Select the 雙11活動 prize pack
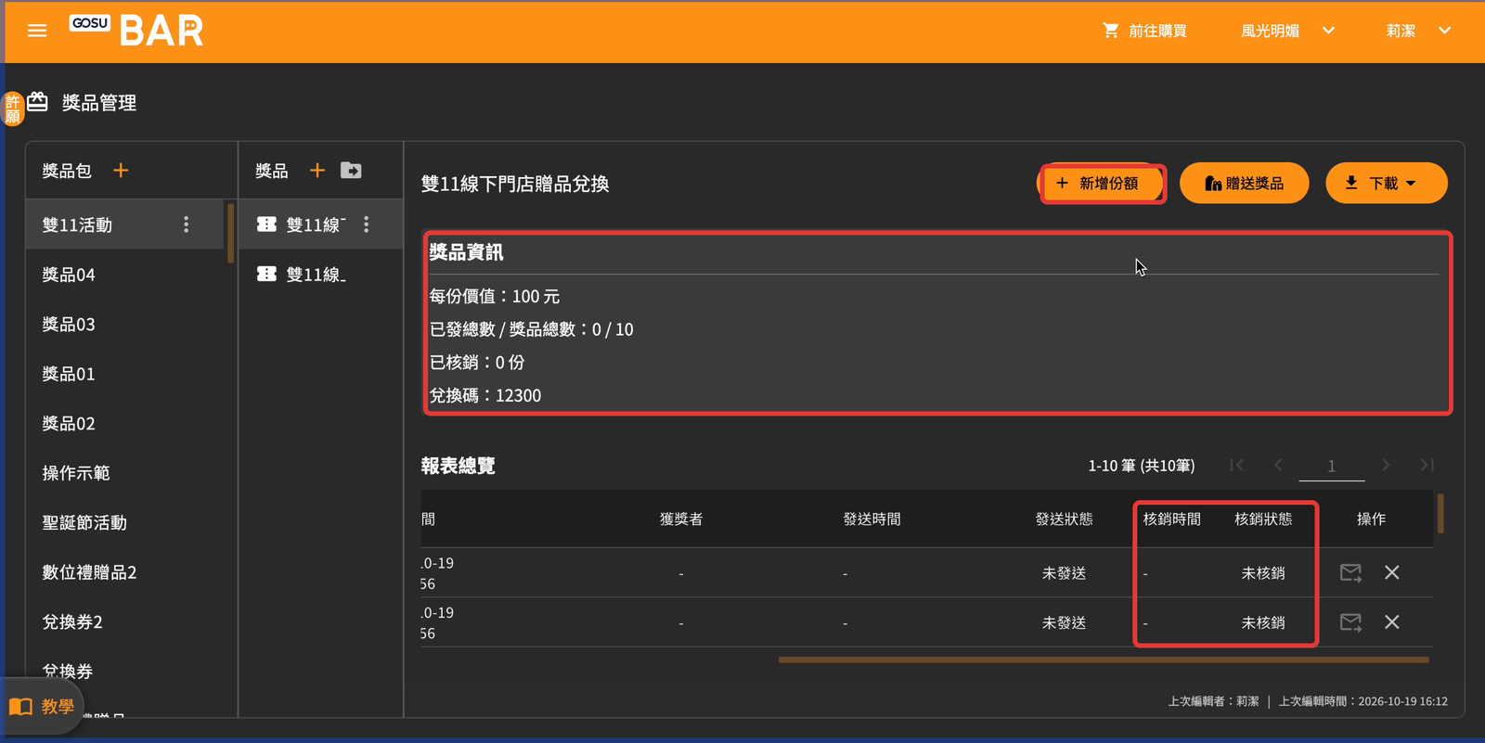Screen dimensions: 1485x743 coord(125,224)
